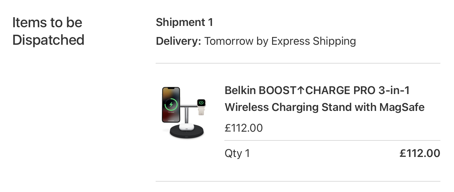Click the green charging icon on iPhone screen
The width and height of the screenshot is (454, 192).
171,104
